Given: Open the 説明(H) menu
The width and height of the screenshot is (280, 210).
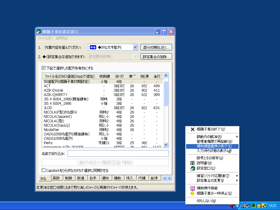Looking at the screenshot, I should (x=62, y=38).
